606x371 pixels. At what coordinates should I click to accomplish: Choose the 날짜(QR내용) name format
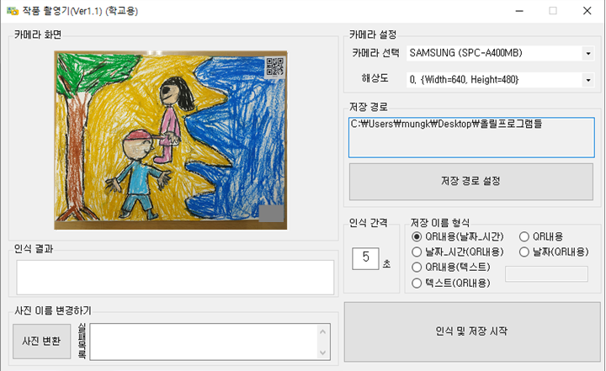click(525, 252)
